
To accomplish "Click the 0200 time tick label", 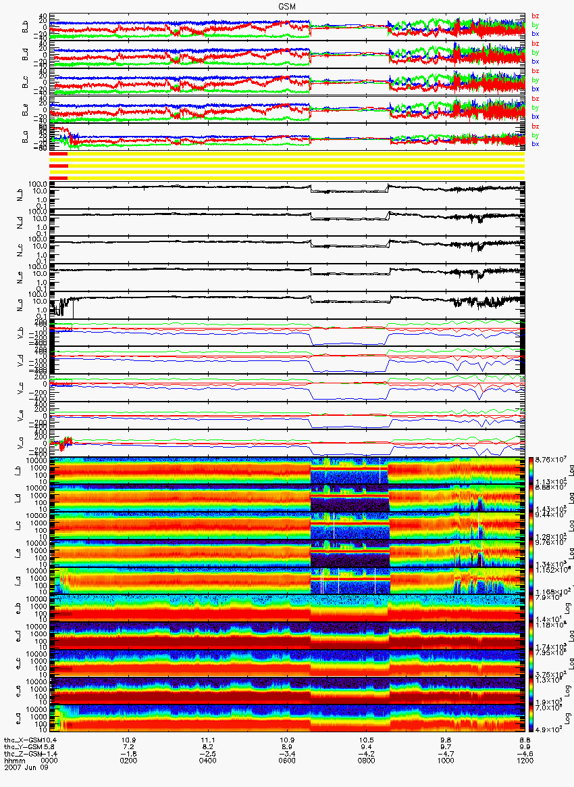I will tap(129, 760).
